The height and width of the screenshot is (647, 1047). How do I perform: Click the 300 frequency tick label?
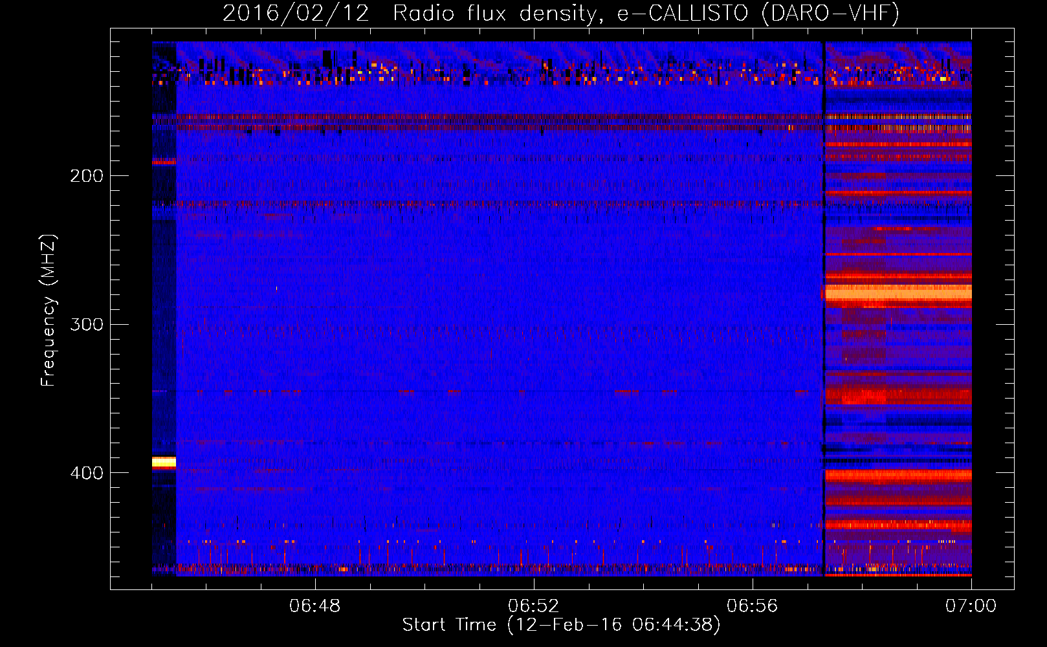[x=87, y=324]
